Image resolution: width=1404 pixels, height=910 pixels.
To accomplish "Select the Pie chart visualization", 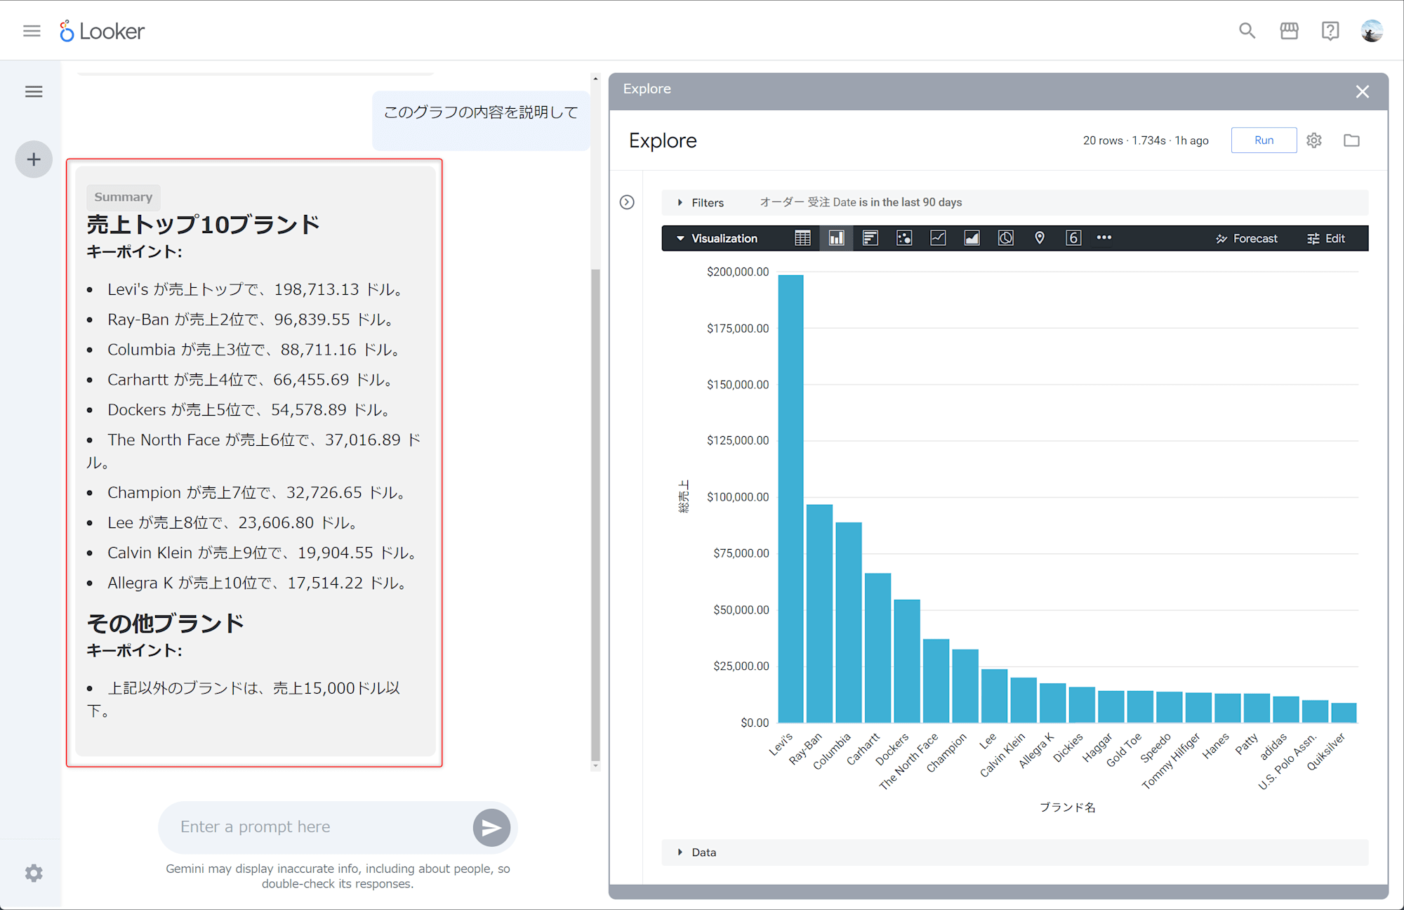I will tap(1006, 238).
